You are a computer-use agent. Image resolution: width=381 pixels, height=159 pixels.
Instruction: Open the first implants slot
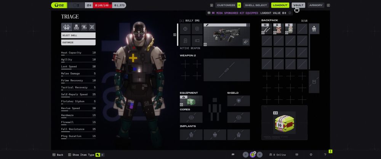[x=191, y=134]
